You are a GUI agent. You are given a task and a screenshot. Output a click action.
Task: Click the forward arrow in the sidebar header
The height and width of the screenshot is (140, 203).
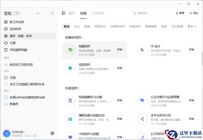pyautogui.click(x=45, y=13)
